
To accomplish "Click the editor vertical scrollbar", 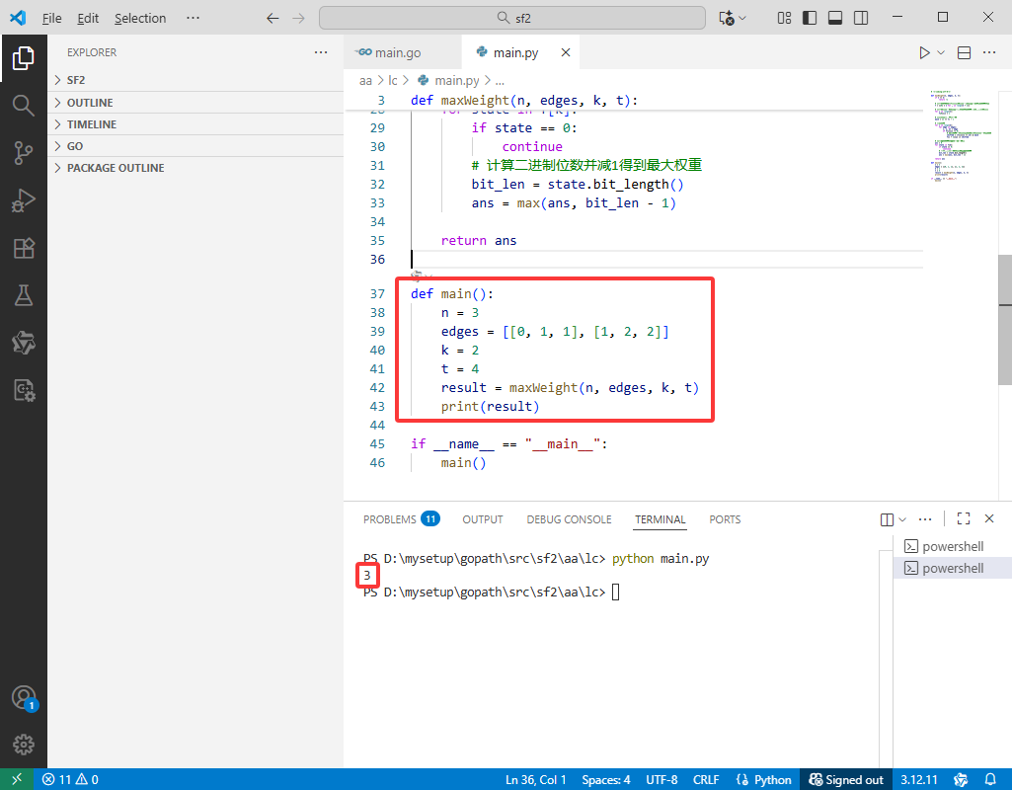I will [x=1004, y=320].
